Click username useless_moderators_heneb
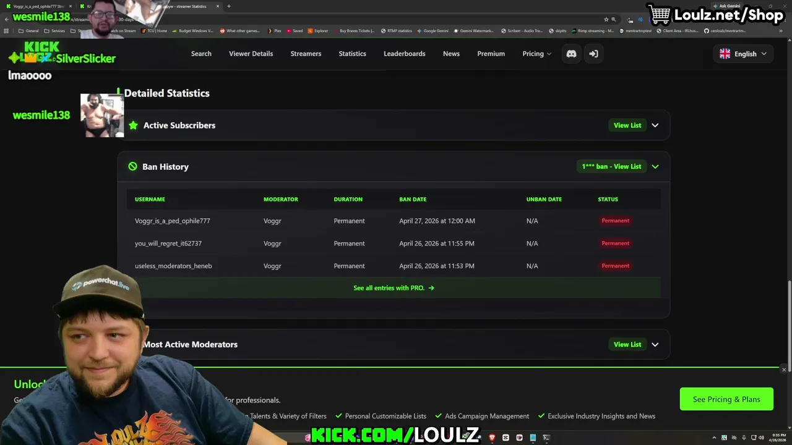This screenshot has height=445, width=792. pyautogui.click(x=173, y=266)
